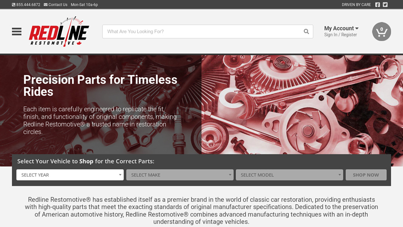The image size is (403, 227).
Task: Open the shopping cart icon
Action: 381,31
